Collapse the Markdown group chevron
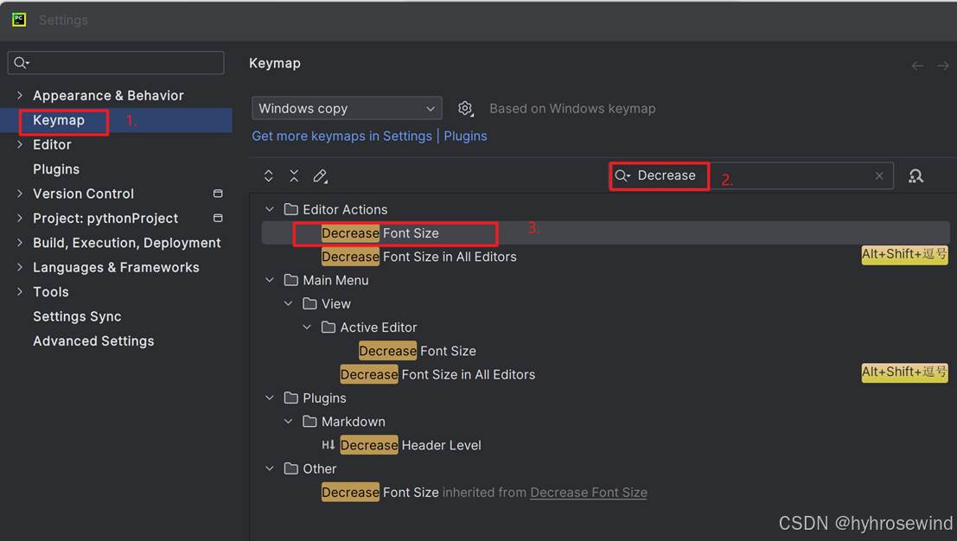This screenshot has width=957, height=541. pyautogui.click(x=289, y=422)
